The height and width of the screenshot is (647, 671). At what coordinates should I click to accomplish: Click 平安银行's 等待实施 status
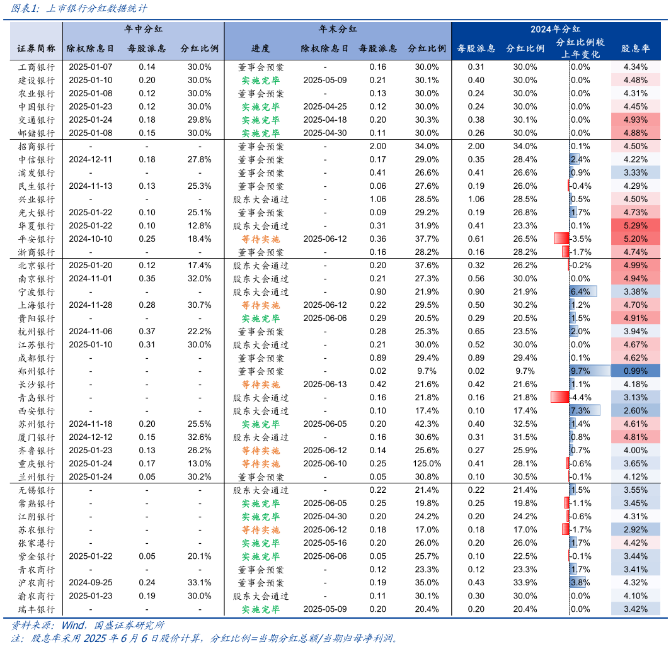click(x=261, y=239)
